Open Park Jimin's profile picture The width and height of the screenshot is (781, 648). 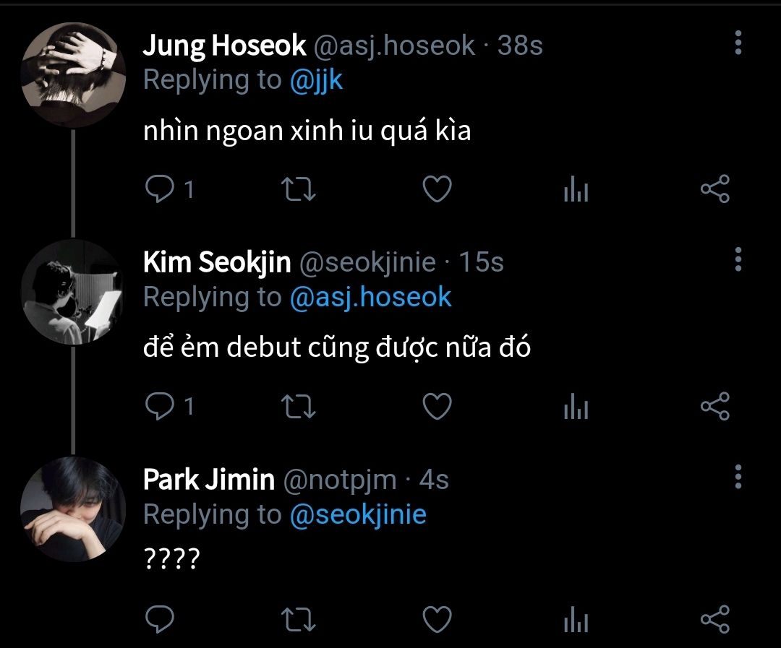coord(73,509)
